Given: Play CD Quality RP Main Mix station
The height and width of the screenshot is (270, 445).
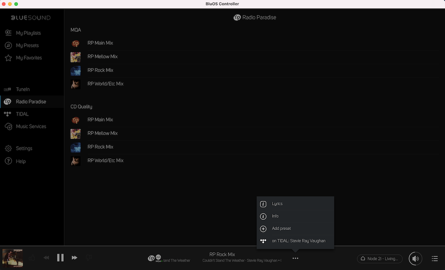Looking at the screenshot, I should click(x=255, y=120).
